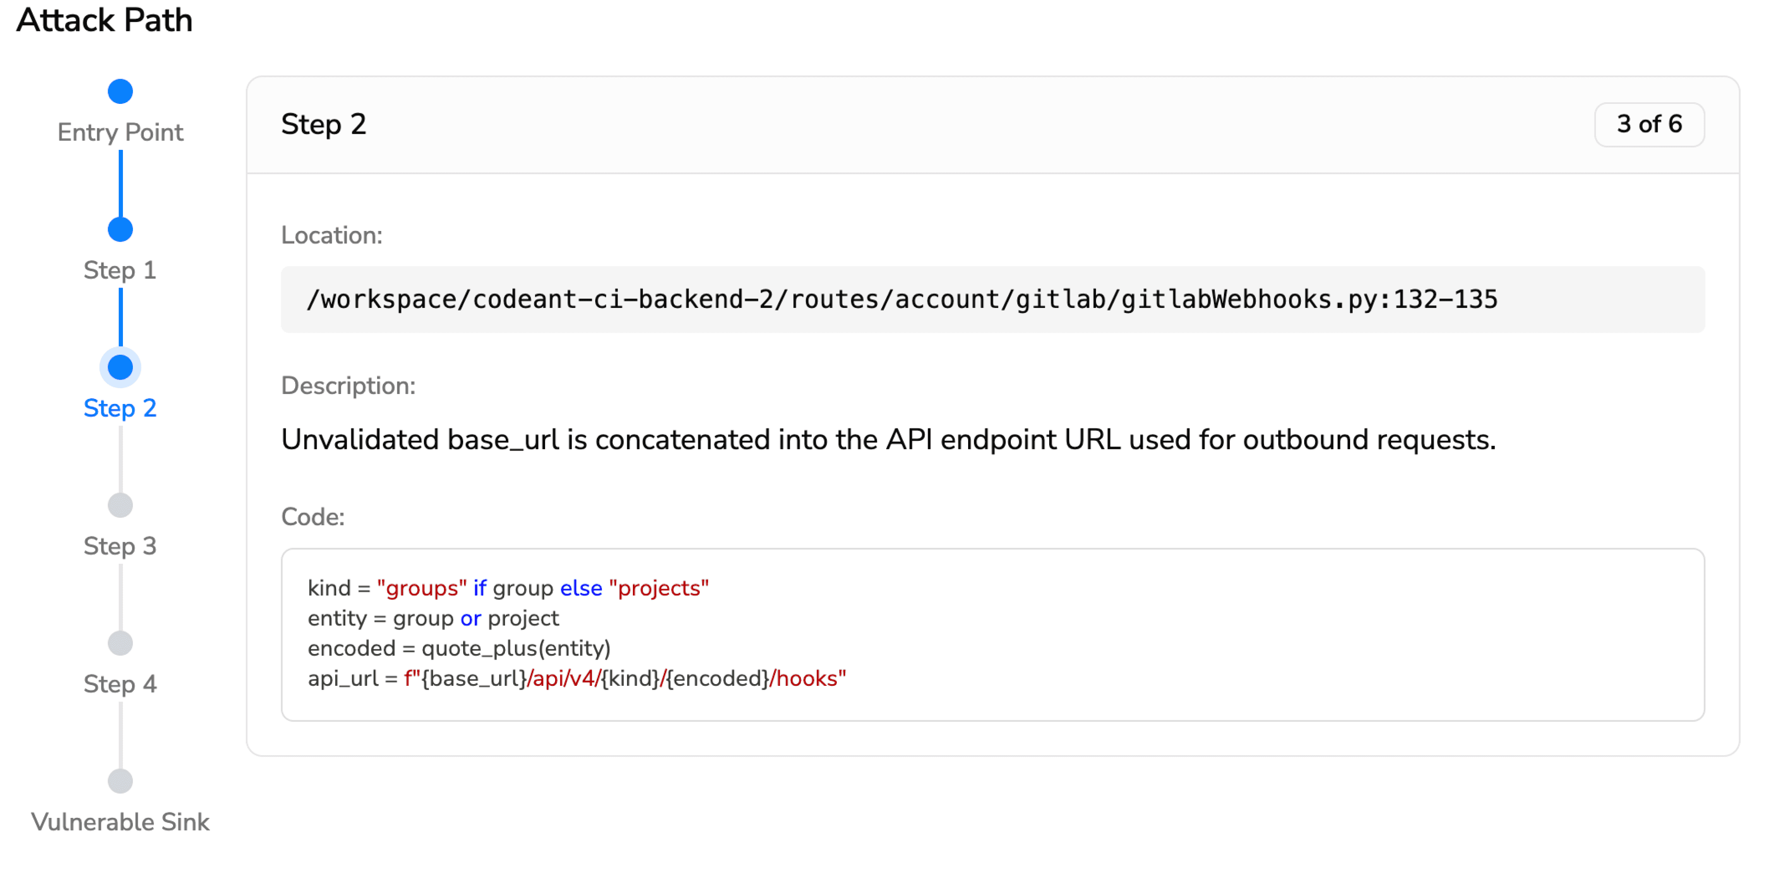Open the Step 1 label
This screenshot has height=875, width=1769.
pyautogui.click(x=120, y=271)
